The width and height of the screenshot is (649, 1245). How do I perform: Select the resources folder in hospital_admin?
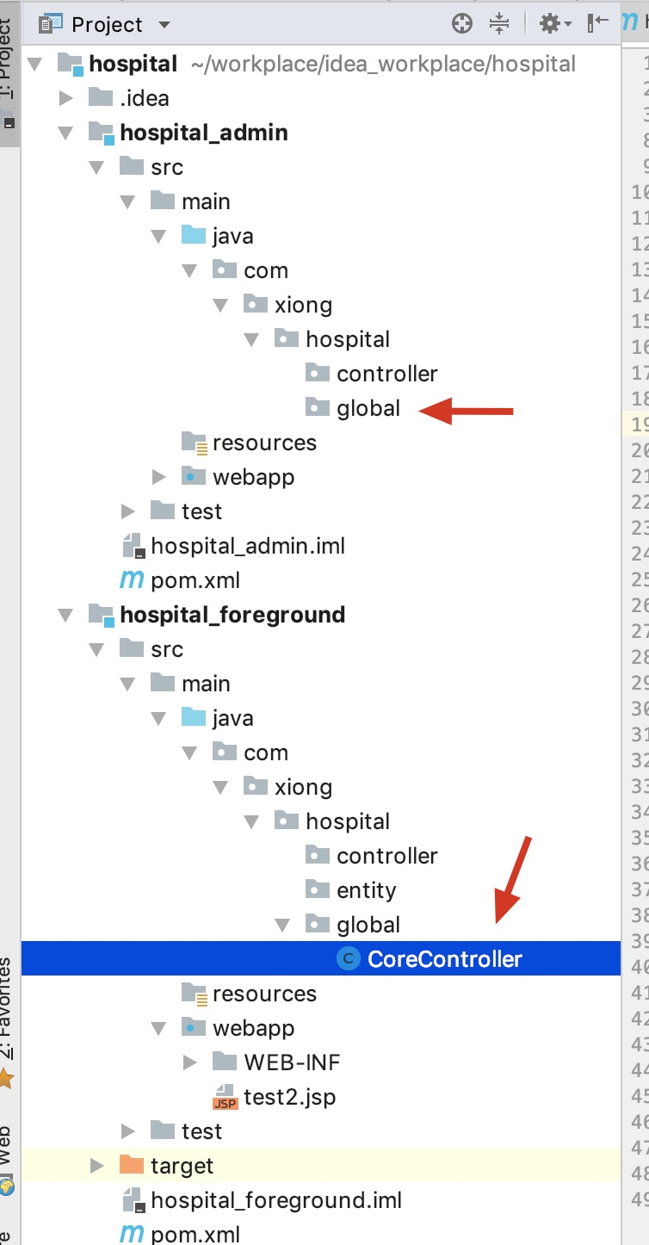click(263, 443)
